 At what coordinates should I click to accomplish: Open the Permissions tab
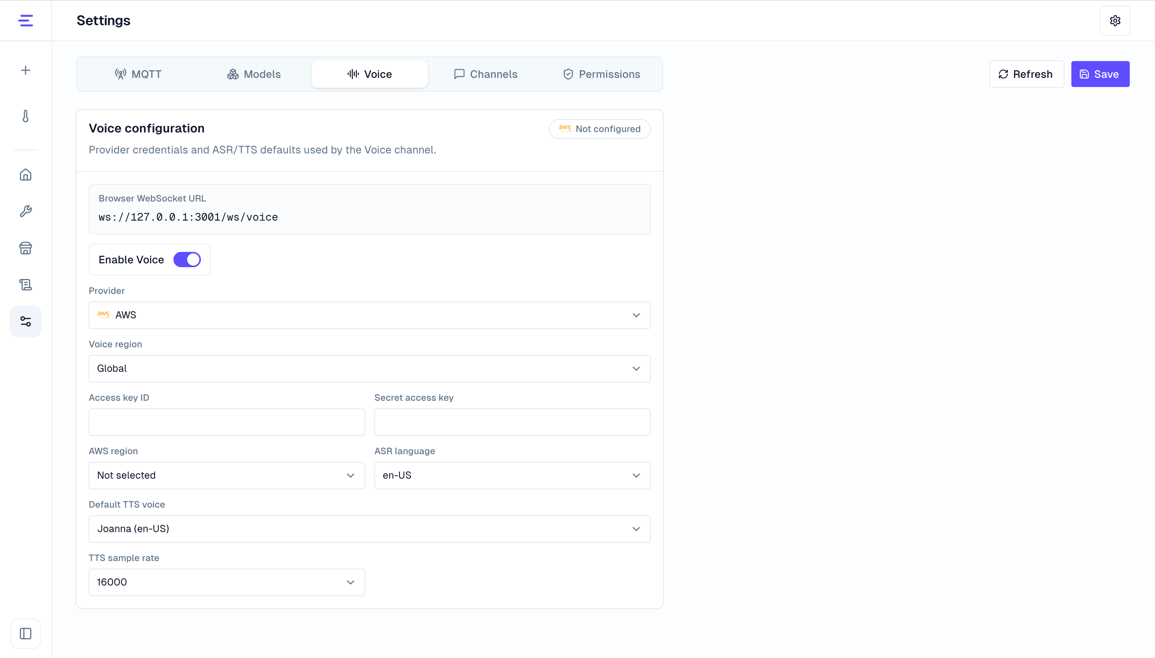point(601,74)
